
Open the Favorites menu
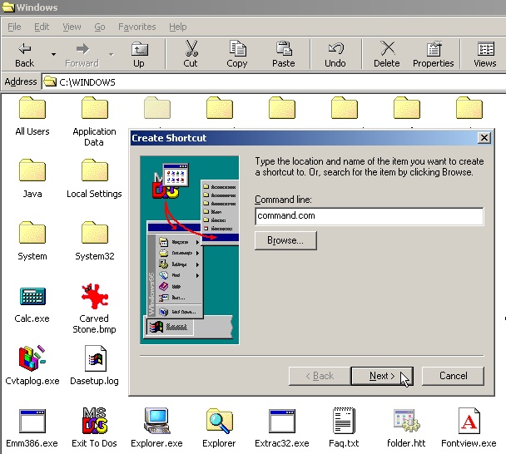point(136,27)
